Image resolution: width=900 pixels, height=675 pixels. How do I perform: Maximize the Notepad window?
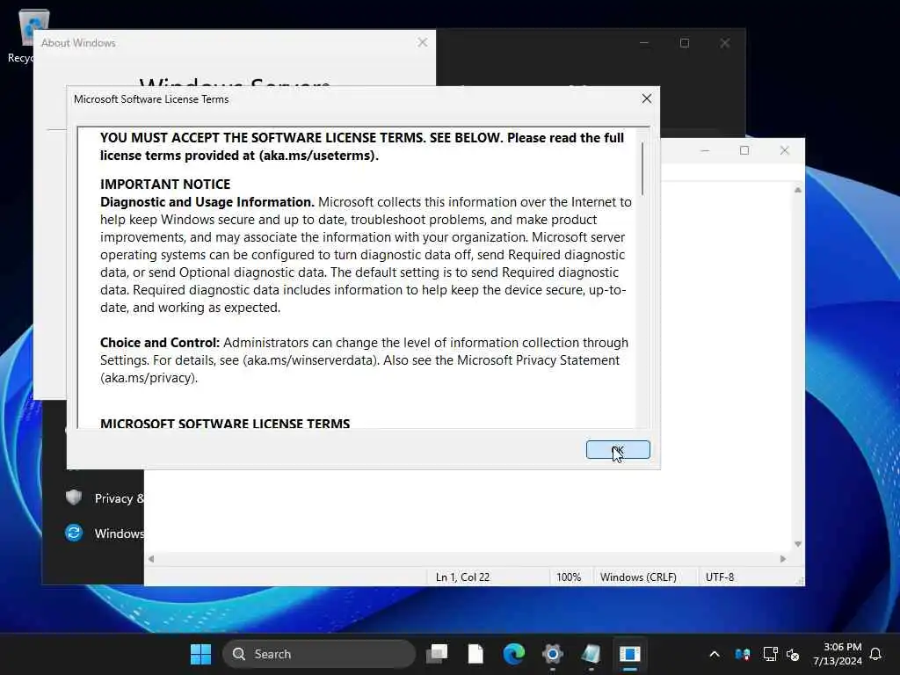[744, 150]
